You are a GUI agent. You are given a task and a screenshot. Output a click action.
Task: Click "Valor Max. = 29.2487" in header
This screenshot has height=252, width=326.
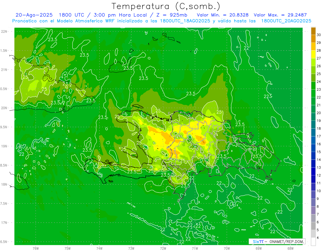click(280, 15)
